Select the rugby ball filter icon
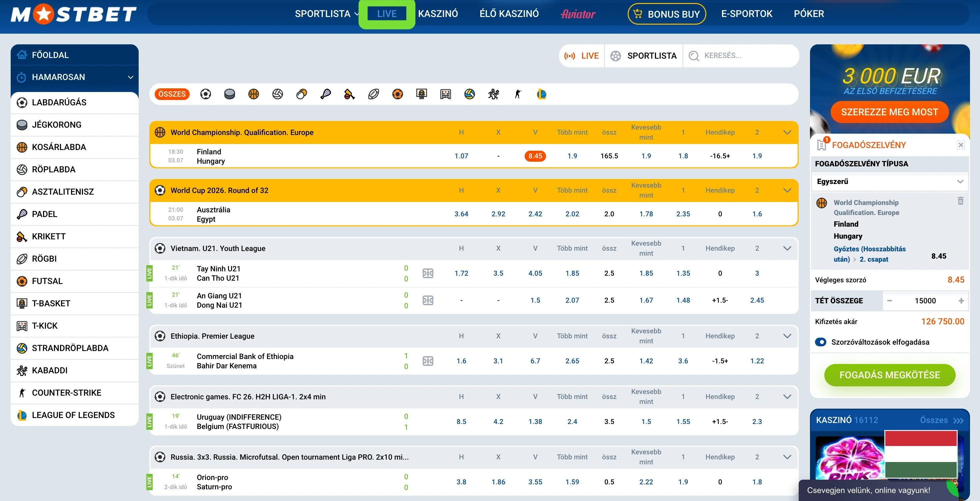Viewport: 980px width, 501px height. [374, 94]
